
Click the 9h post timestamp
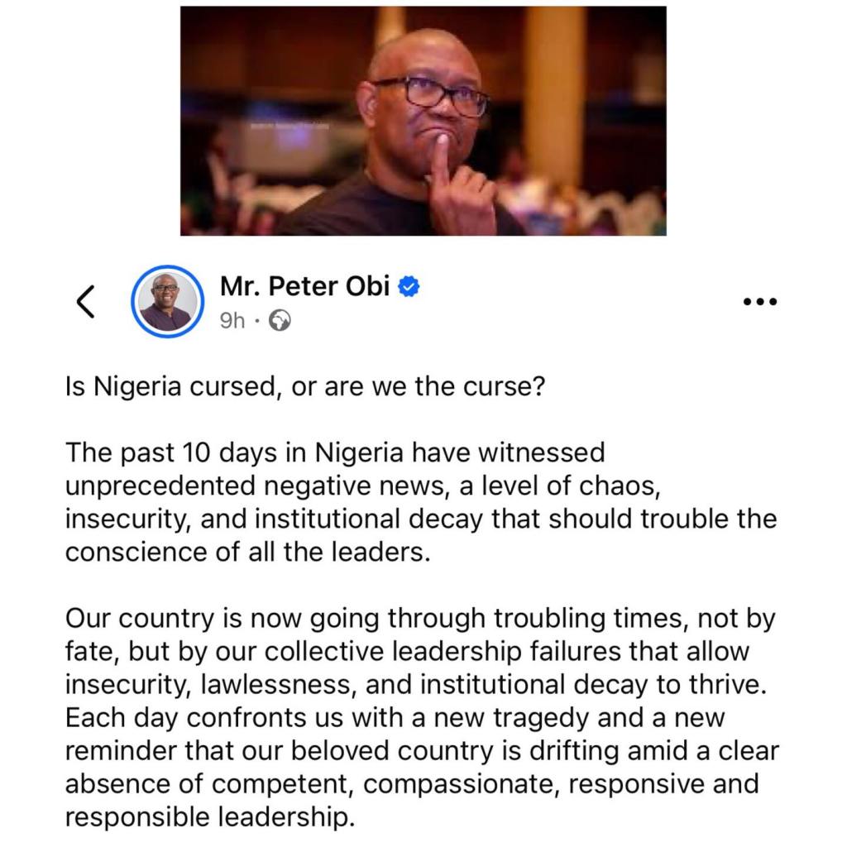point(232,321)
